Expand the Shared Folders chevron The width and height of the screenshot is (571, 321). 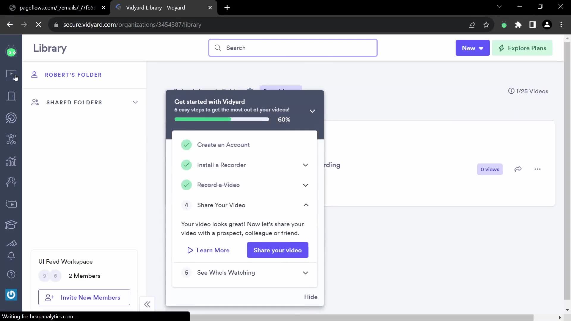[x=135, y=102]
